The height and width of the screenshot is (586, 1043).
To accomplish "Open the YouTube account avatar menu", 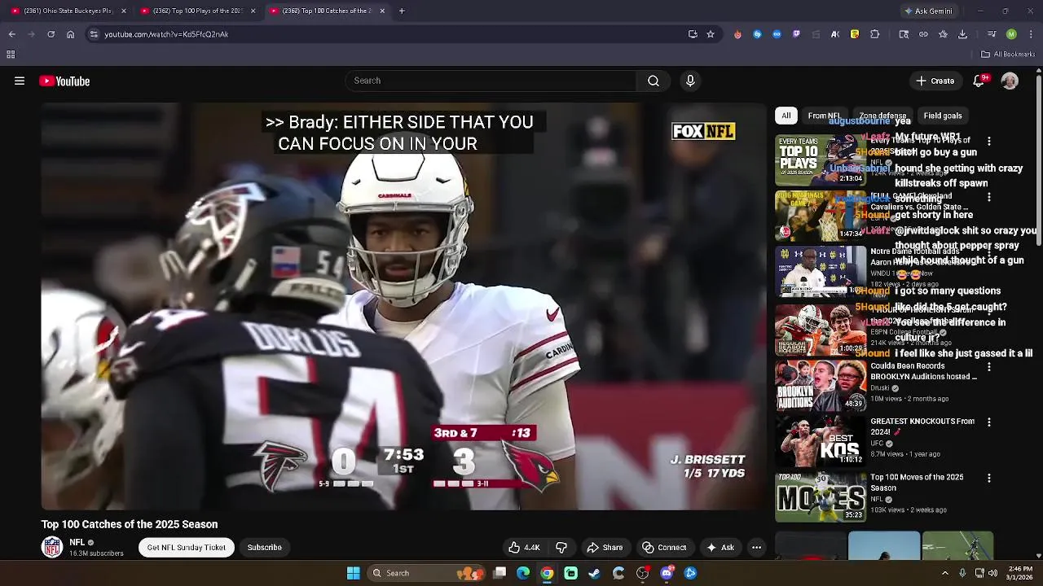I will tap(1010, 81).
